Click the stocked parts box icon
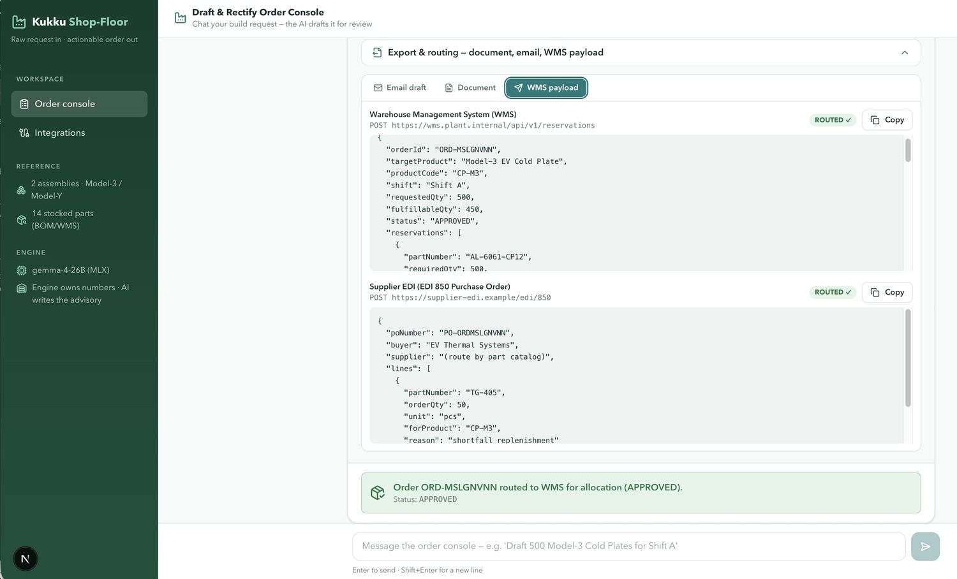This screenshot has width=957, height=579. point(22,220)
